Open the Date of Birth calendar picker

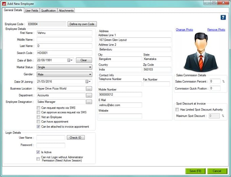(x=70, y=60)
